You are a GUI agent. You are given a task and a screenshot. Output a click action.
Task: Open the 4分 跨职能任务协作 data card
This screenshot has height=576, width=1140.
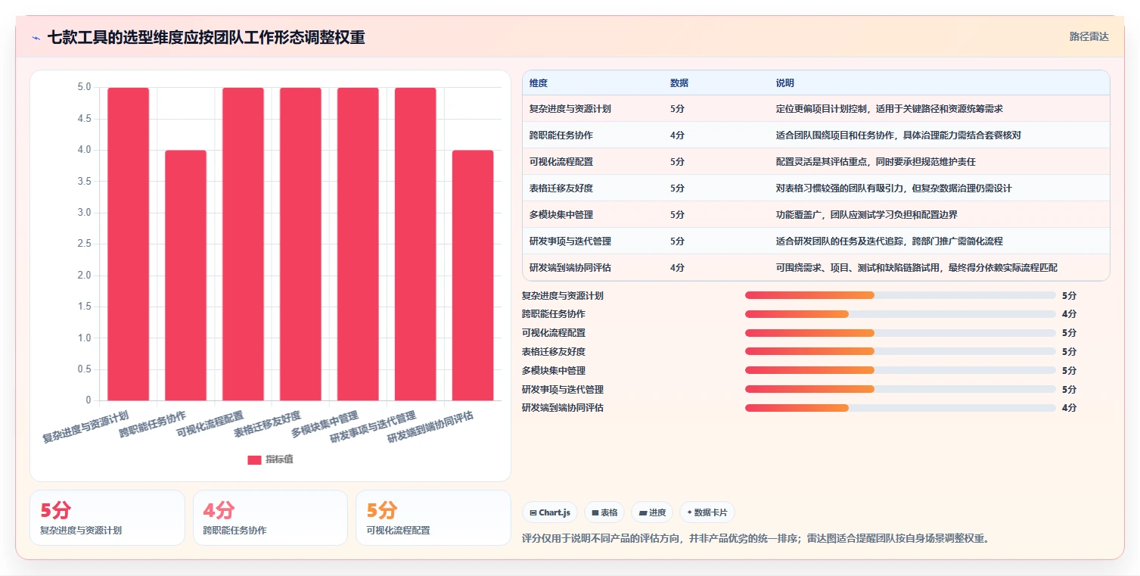270,518
